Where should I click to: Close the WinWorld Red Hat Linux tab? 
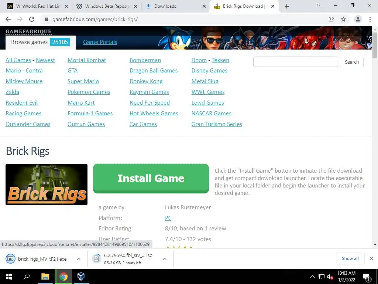(66, 6)
